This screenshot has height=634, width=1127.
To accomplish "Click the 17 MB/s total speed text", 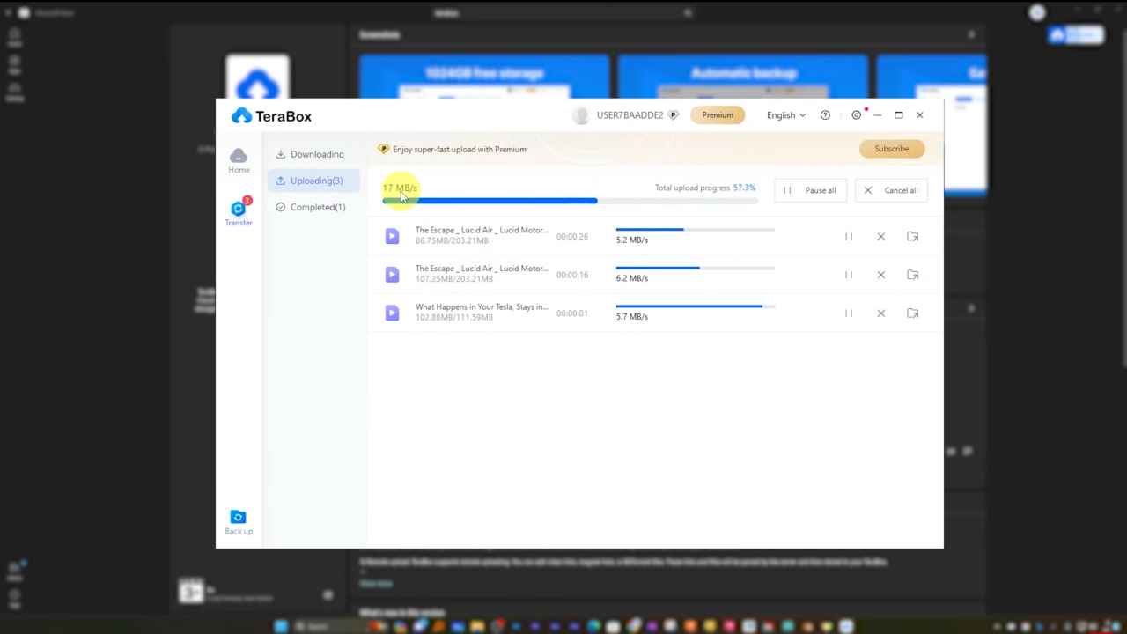I will 400,188.
